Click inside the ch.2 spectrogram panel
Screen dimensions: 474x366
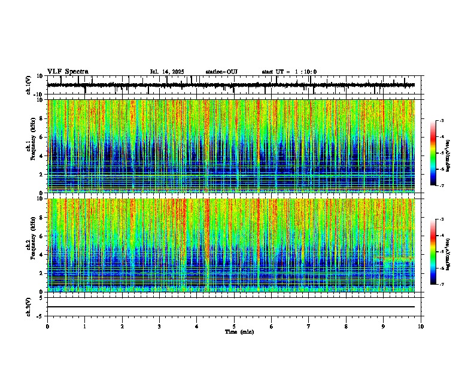click(x=231, y=245)
